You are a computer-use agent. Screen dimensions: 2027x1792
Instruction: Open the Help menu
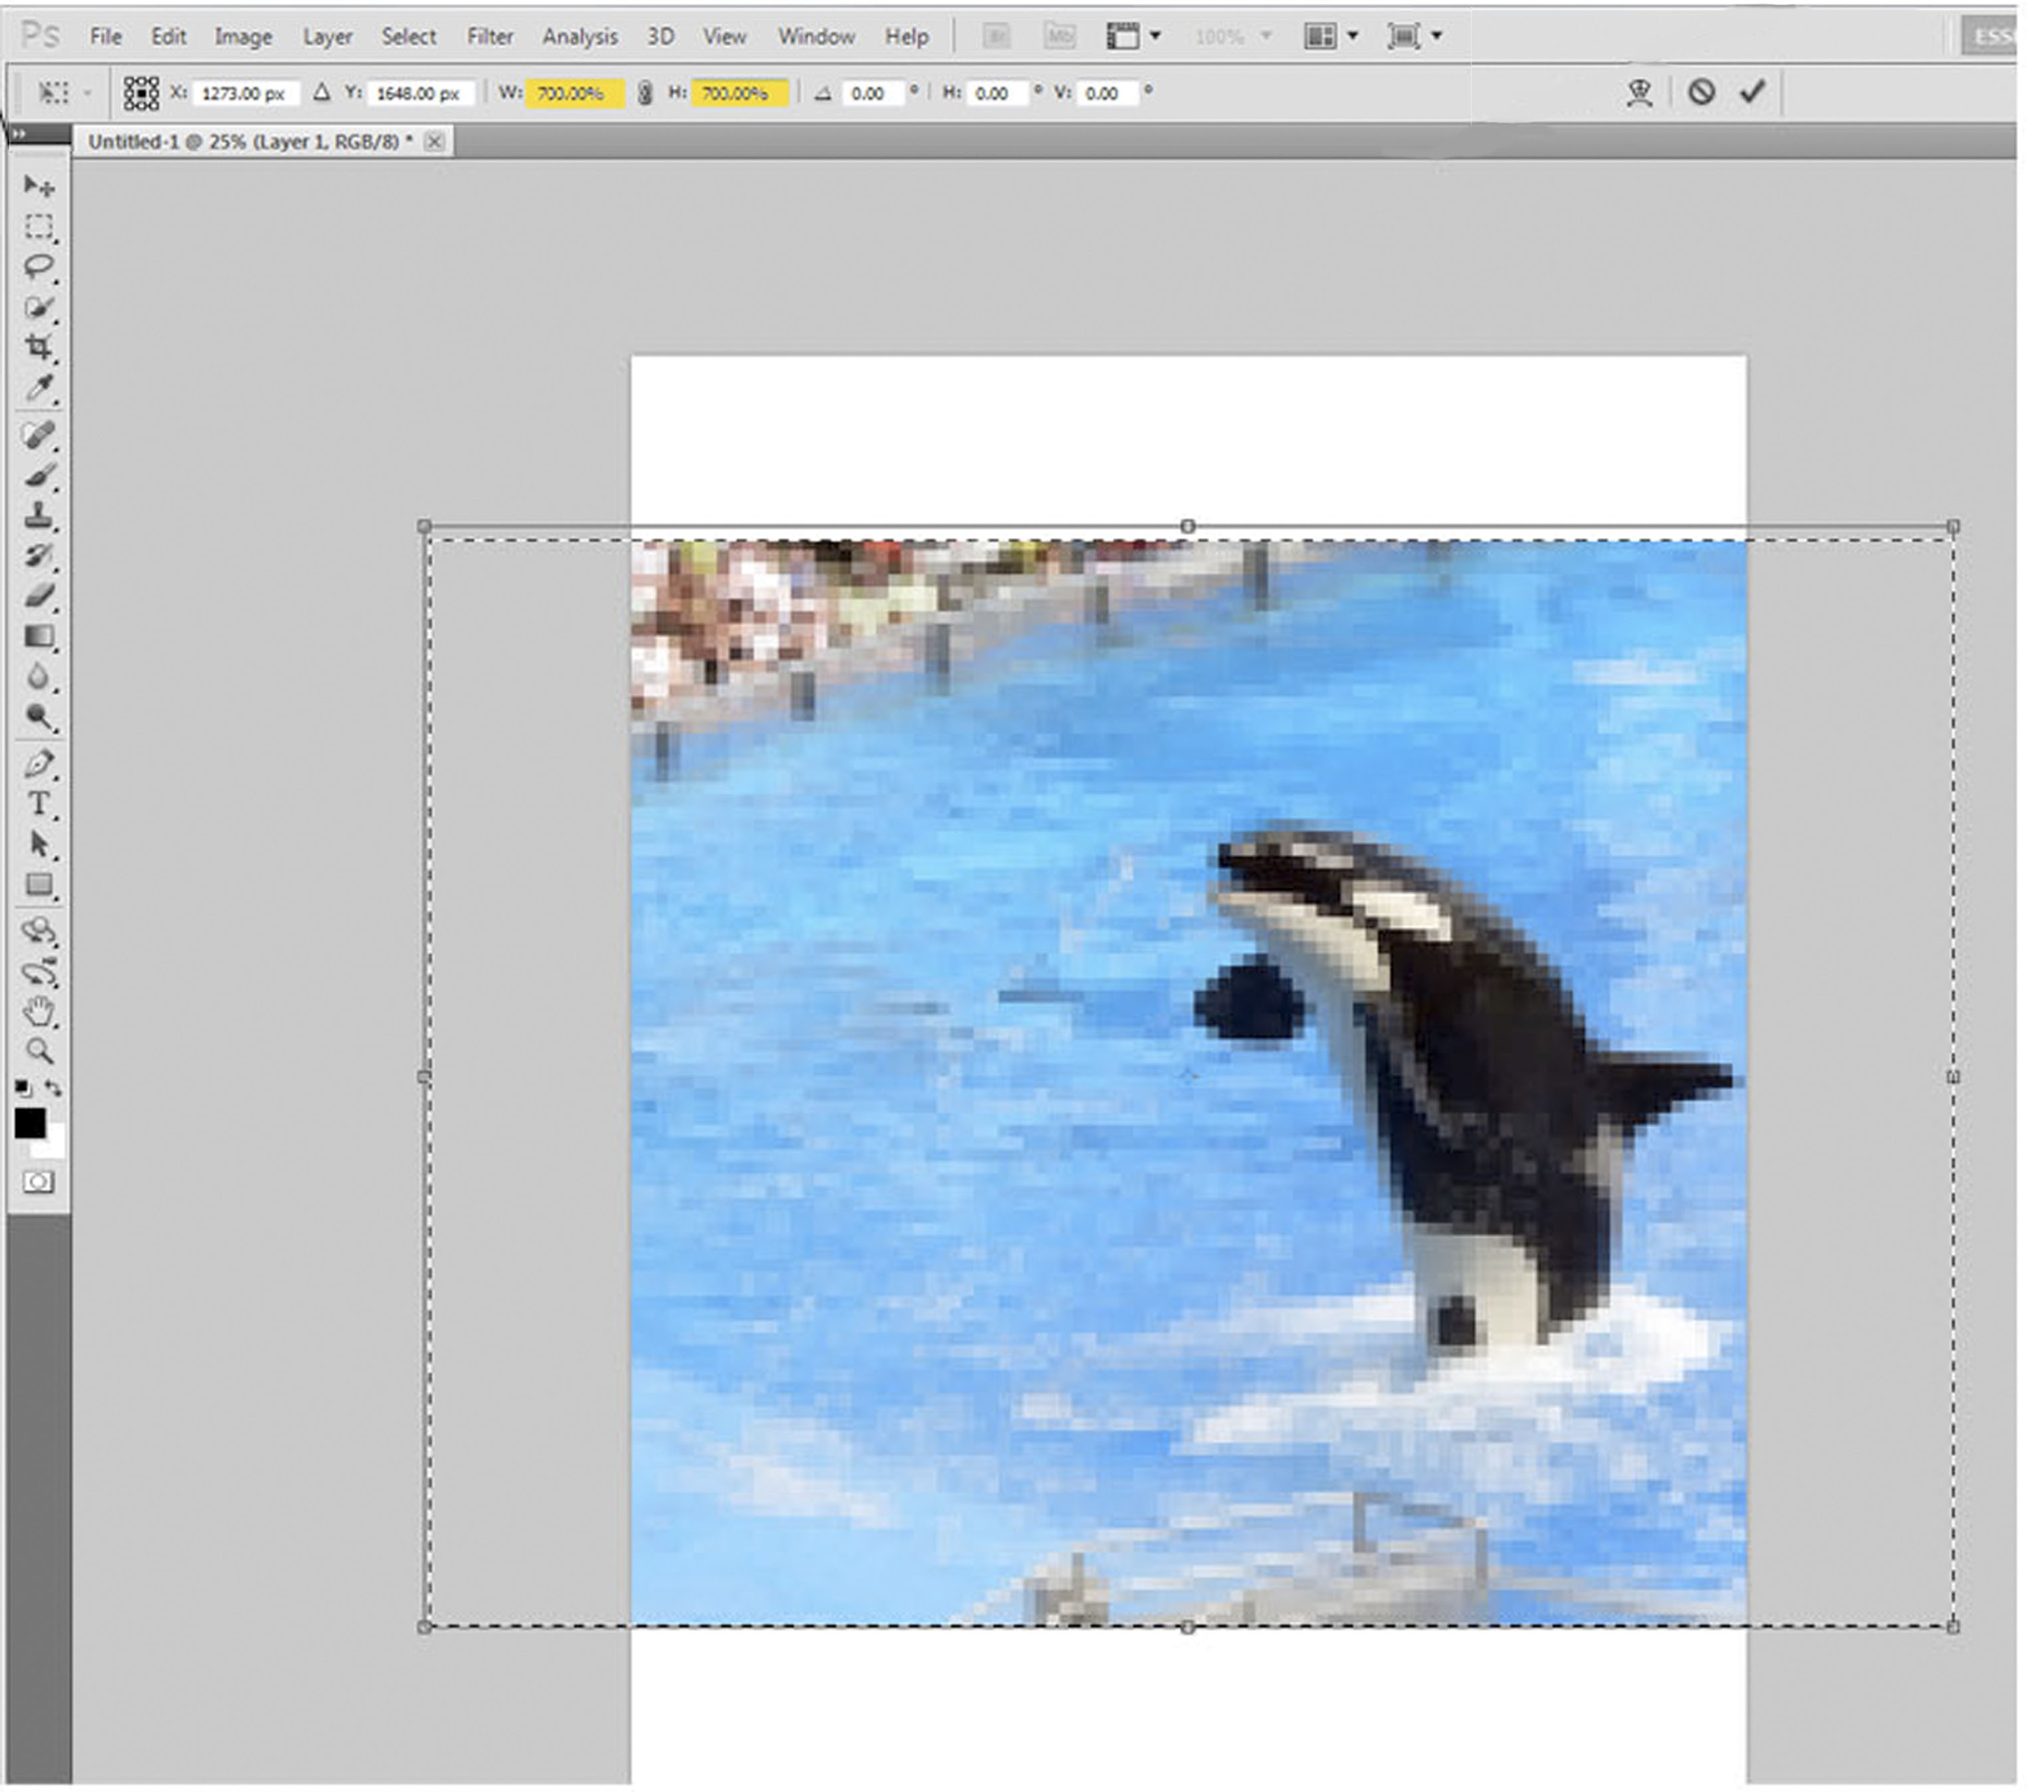point(907,37)
